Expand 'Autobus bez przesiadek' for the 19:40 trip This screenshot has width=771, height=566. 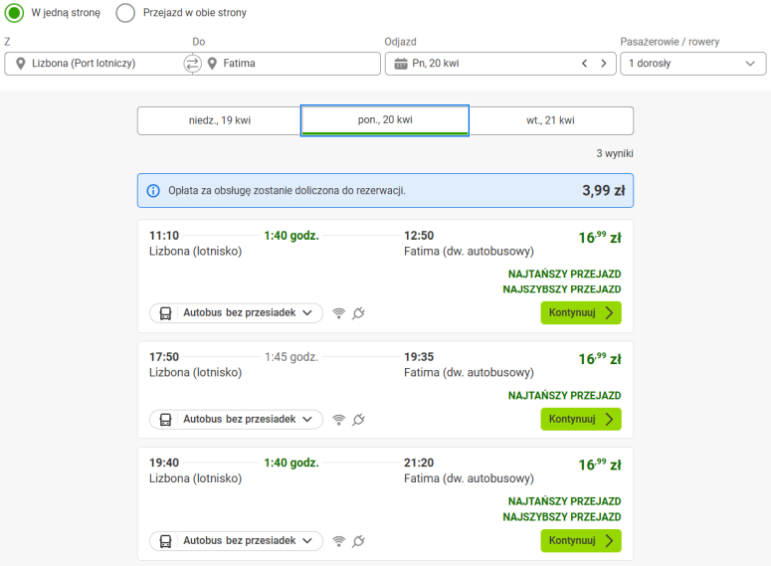[x=236, y=541]
